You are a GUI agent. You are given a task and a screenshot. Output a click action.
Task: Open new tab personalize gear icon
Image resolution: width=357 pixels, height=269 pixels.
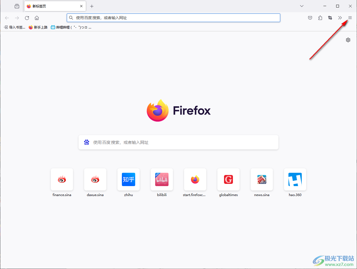click(x=348, y=40)
